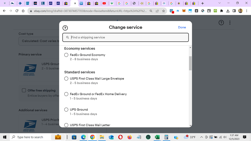Viewport: 251px width, 141px height.
Task: Click the zoom magnifier icon in address bar
Action: [x=151, y=11]
